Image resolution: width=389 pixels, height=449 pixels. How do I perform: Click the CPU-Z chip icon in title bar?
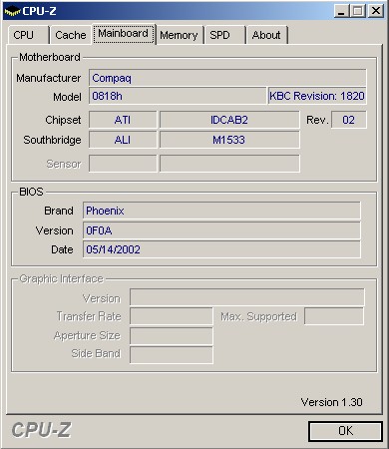(x=12, y=12)
